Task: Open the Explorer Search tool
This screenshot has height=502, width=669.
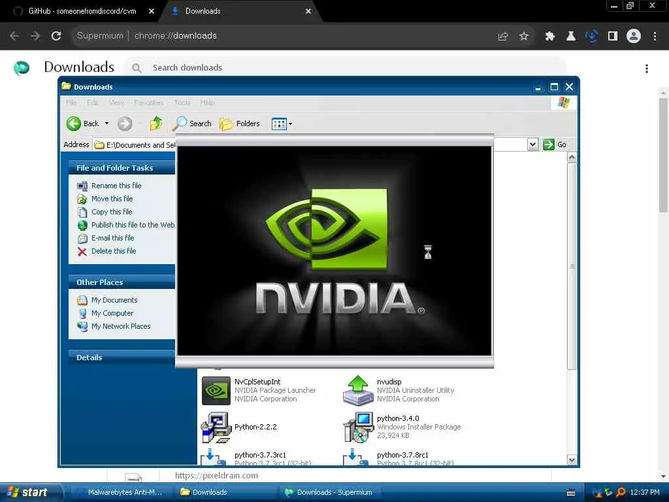Action: tap(192, 124)
